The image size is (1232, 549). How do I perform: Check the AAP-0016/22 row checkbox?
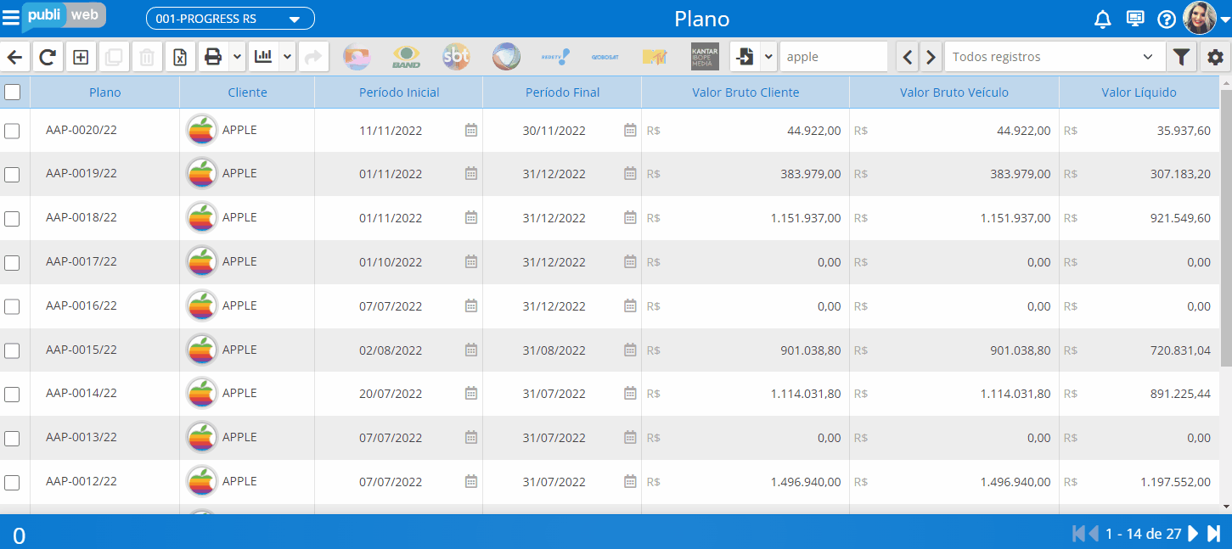(12, 307)
